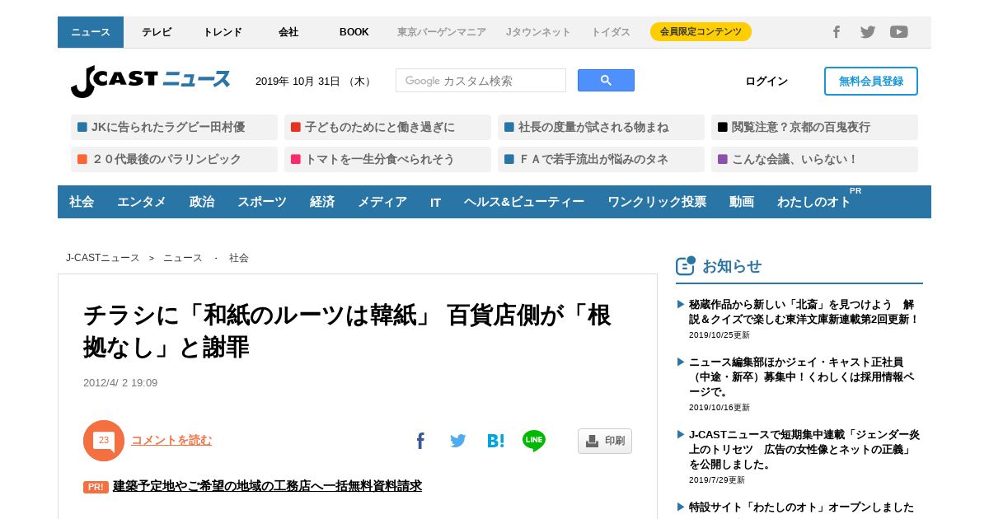The width and height of the screenshot is (989, 519).
Task: Select the 会社 top tab
Action: (x=288, y=32)
